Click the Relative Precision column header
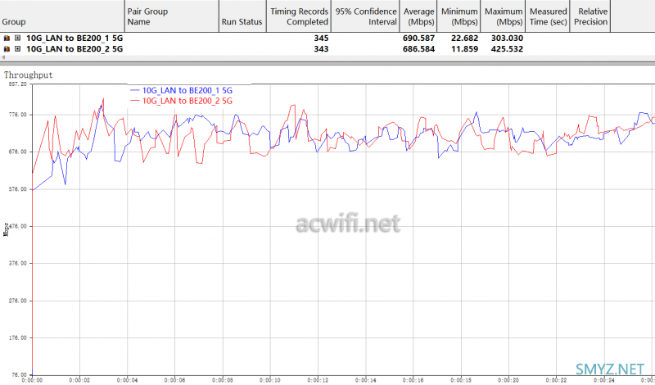Viewport: 655px width, 385px height. 592,16
